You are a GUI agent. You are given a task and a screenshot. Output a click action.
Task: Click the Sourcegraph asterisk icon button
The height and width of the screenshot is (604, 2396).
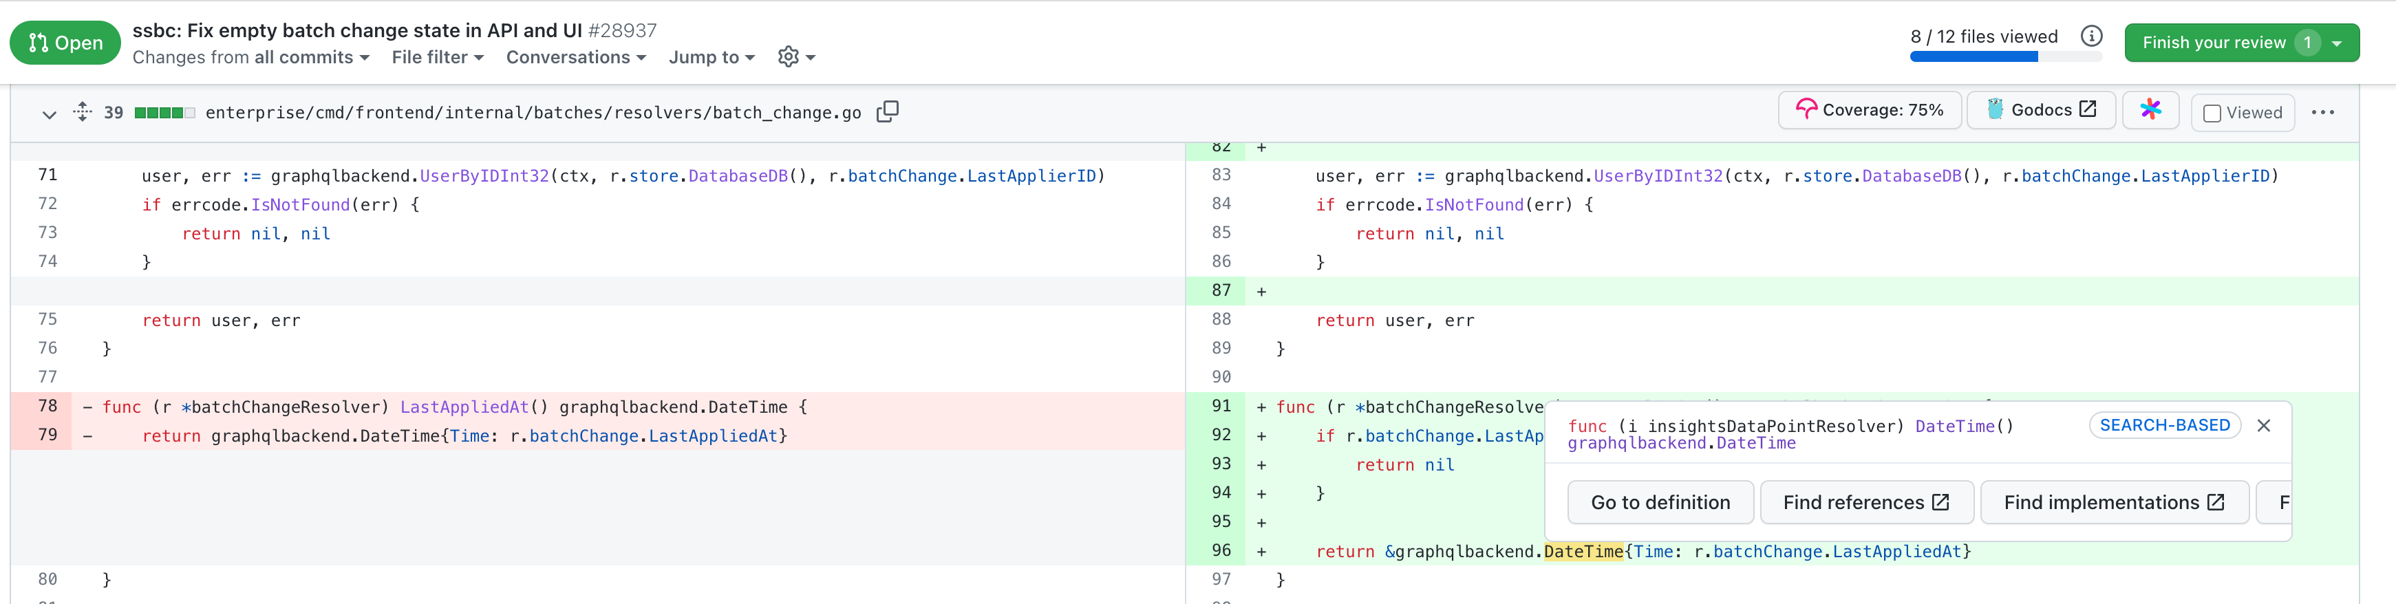pos(2150,109)
